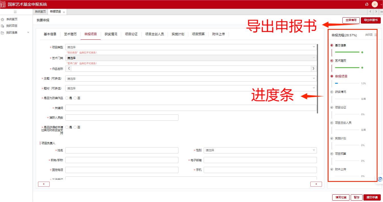This screenshot has width=383, height=202.
Task: Open the 主题 (可多选) dropdown
Action: coord(191,79)
